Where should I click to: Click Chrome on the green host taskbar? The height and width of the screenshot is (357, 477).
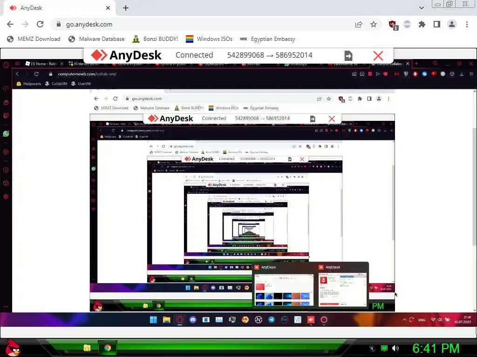coord(107,348)
